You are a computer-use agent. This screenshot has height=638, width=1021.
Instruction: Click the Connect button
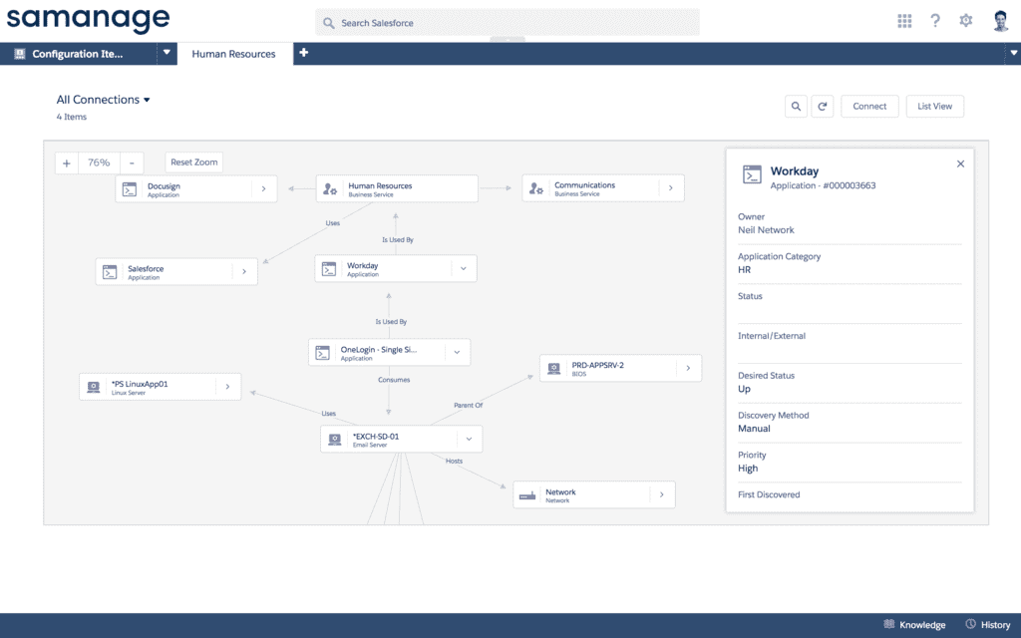click(x=869, y=106)
